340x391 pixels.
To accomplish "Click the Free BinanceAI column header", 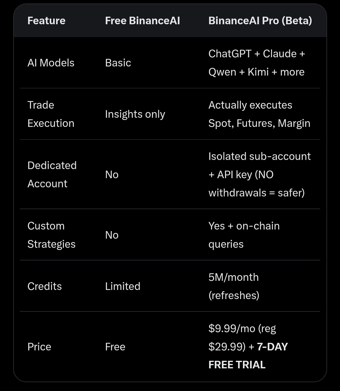I will tap(142, 21).
